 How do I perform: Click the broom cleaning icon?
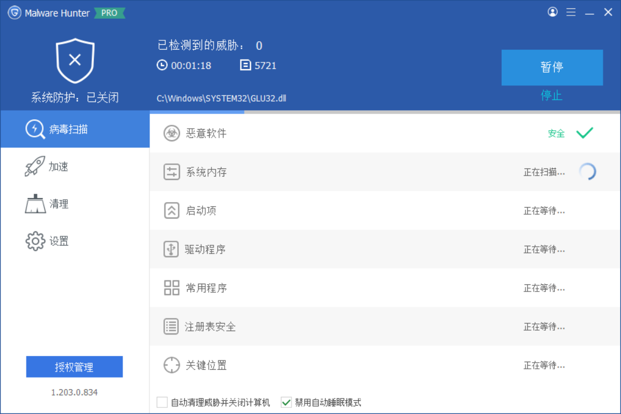coord(35,203)
